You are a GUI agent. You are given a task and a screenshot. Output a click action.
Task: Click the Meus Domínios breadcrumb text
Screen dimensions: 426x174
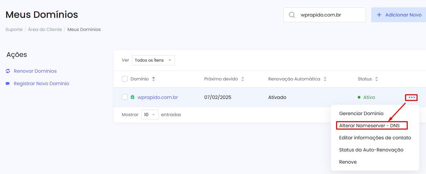(x=84, y=29)
